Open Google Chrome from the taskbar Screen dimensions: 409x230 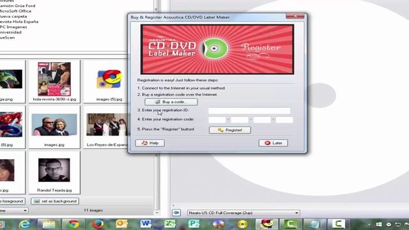[73, 224]
